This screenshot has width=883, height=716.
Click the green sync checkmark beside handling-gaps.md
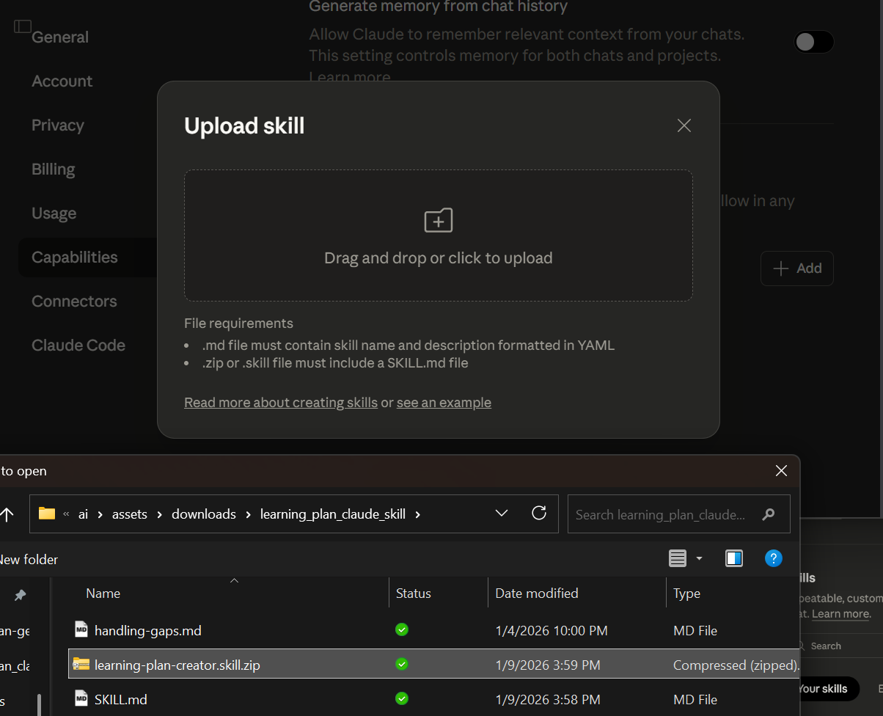click(402, 629)
